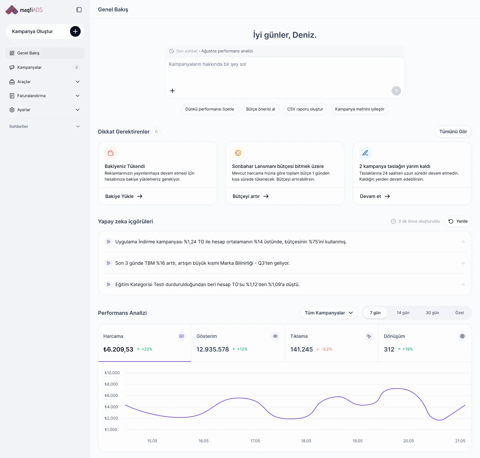Click the maqfiADS logo
The image size is (480, 458).
tap(24, 10)
